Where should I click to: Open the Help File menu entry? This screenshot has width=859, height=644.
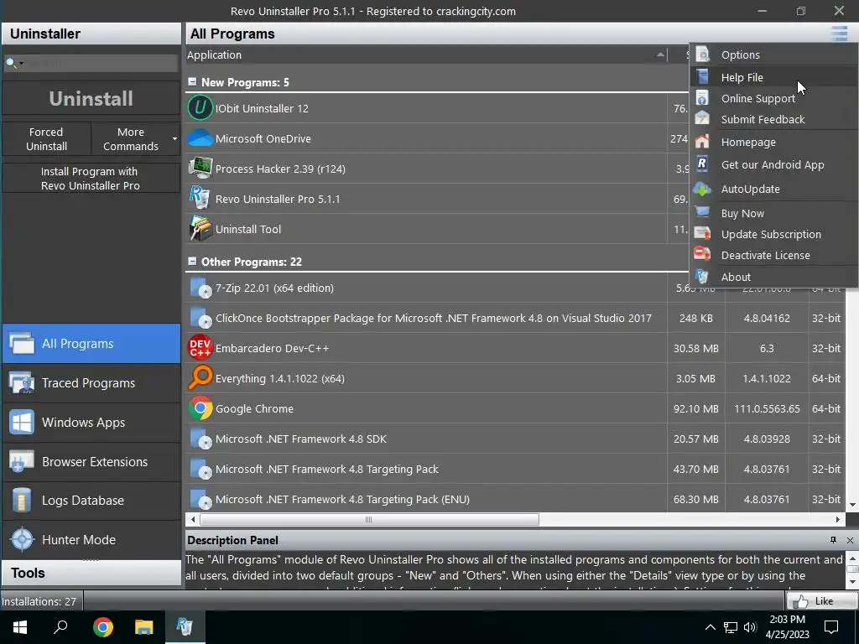point(773,77)
